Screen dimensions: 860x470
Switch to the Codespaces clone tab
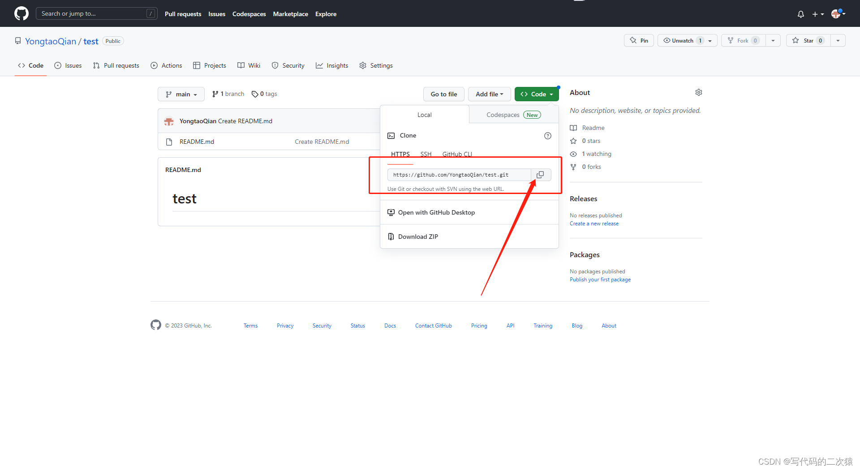[514, 115]
